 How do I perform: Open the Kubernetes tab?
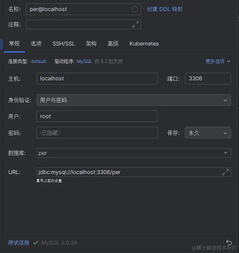pyautogui.click(x=144, y=44)
